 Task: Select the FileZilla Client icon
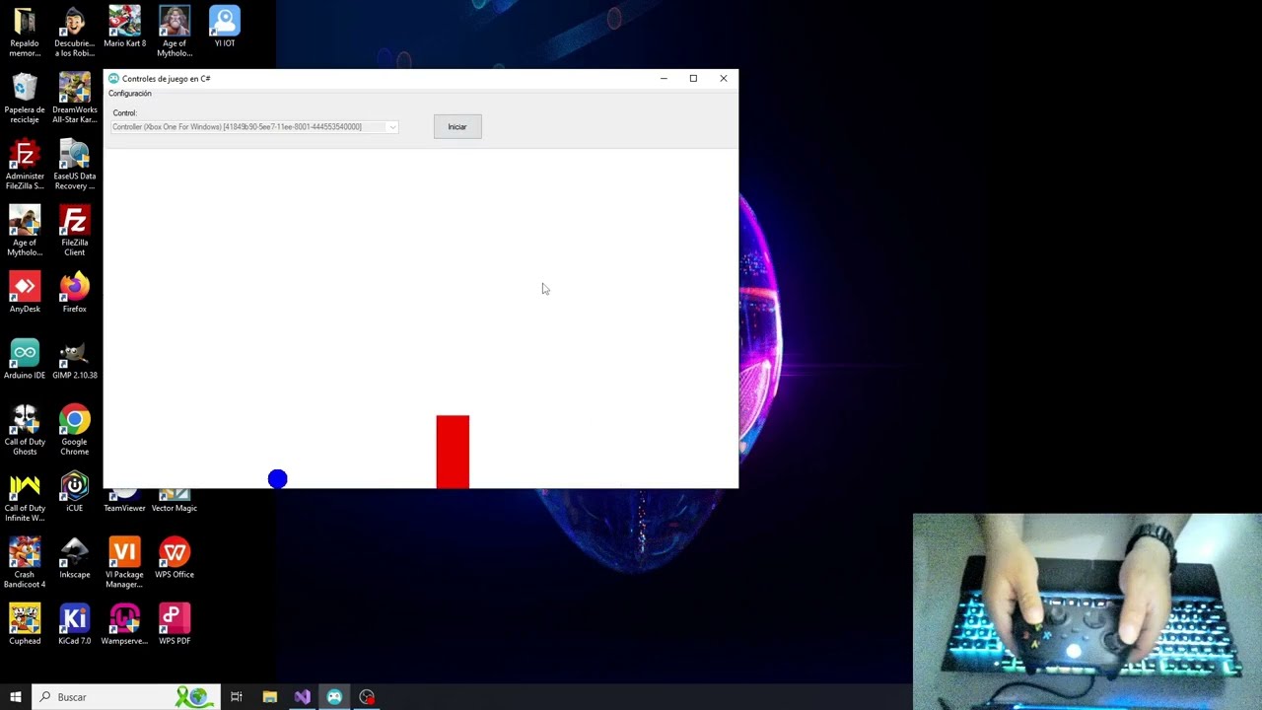point(74,231)
